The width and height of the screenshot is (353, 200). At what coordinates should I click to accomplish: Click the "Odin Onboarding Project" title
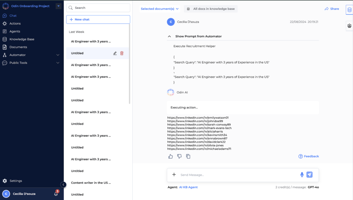coord(30,6)
